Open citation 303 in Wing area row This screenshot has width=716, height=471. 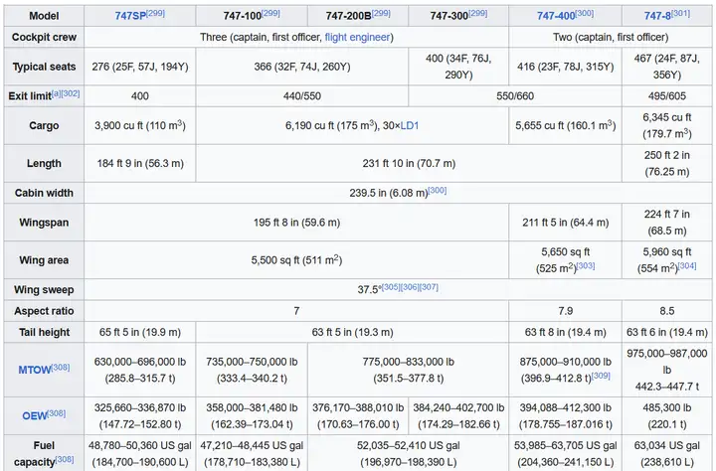(x=586, y=265)
